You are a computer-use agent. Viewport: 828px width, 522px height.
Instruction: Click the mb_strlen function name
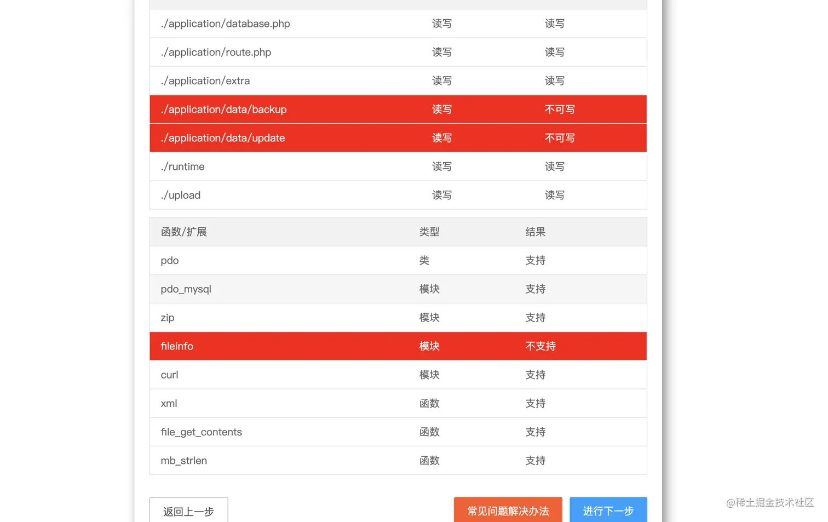click(x=184, y=461)
